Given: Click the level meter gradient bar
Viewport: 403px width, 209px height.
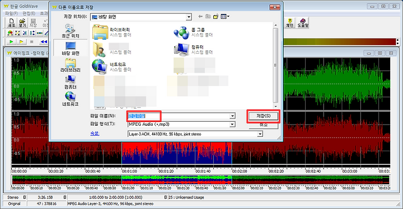Looking at the screenshot, I should click(x=339, y=42).
